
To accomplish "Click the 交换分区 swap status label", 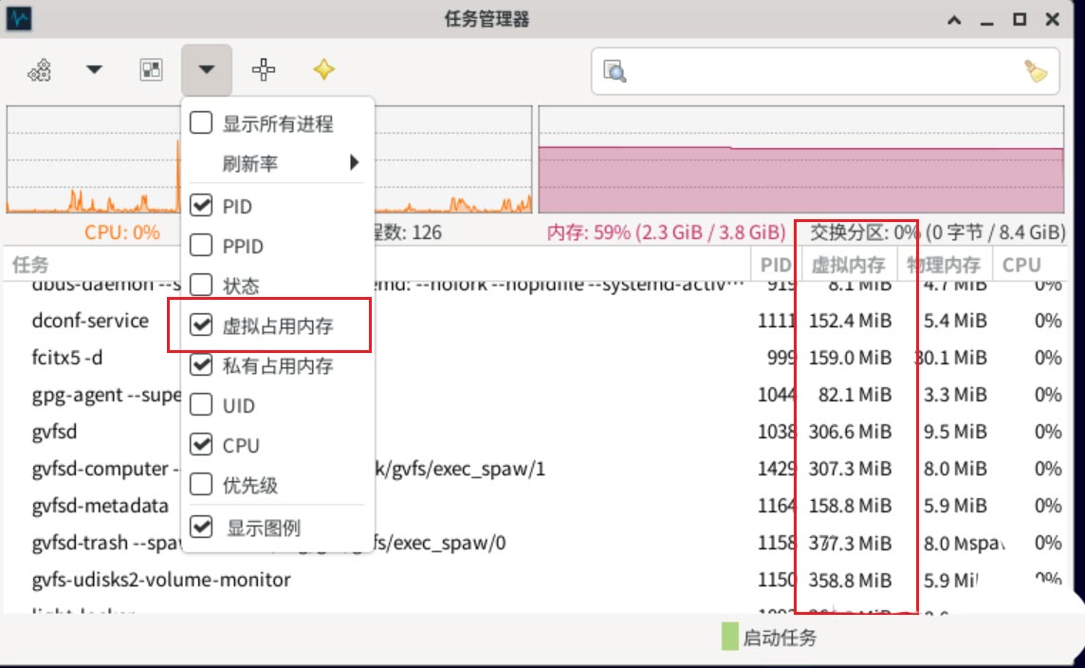I will (x=938, y=232).
